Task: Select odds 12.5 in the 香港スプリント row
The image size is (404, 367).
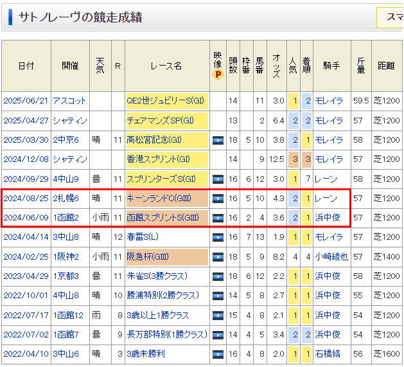Action: (x=277, y=159)
